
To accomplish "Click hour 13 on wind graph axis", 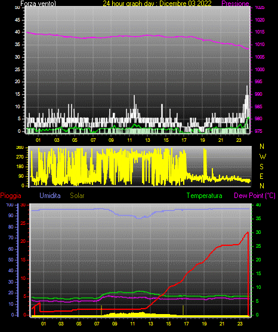I will (147, 140).
